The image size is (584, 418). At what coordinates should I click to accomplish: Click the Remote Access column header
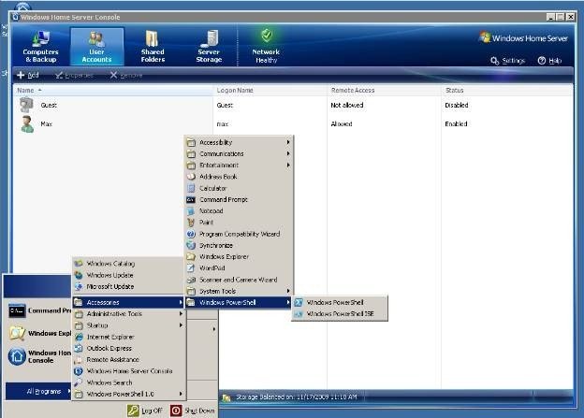(x=385, y=90)
